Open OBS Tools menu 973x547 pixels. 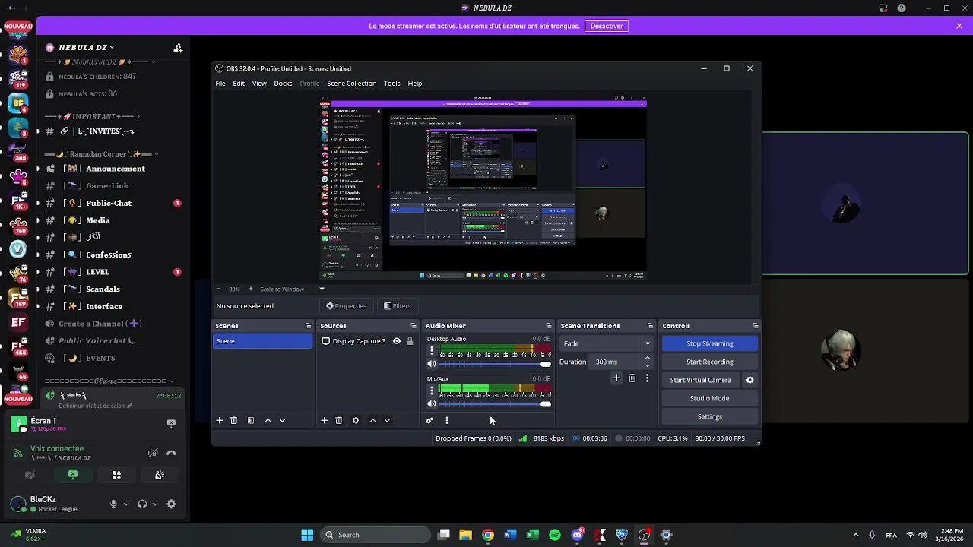[x=391, y=84]
